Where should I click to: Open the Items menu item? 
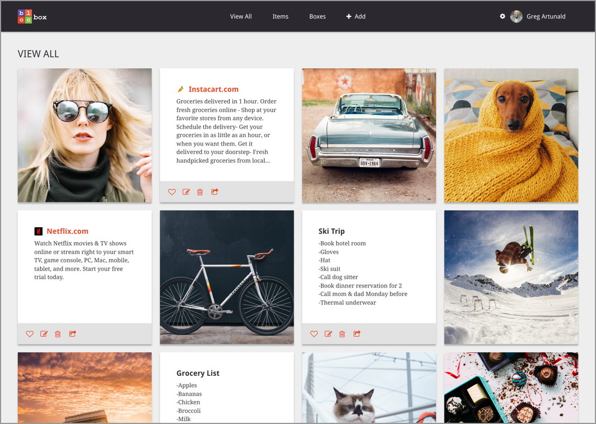(x=281, y=16)
